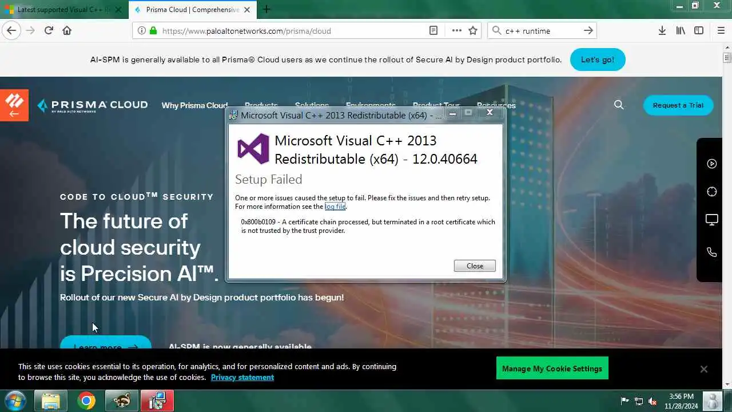Image resolution: width=732 pixels, height=412 pixels.
Task: Open Why Prisma Cloud menu
Action: [x=194, y=105]
